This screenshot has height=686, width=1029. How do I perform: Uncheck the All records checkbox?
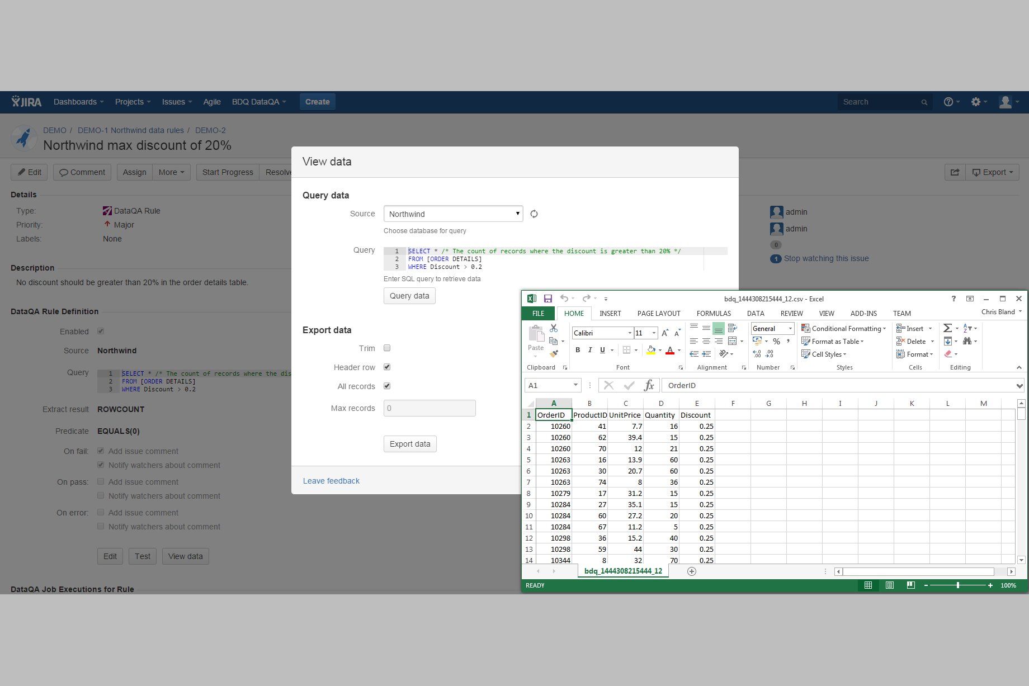pyautogui.click(x=387, y=386)
